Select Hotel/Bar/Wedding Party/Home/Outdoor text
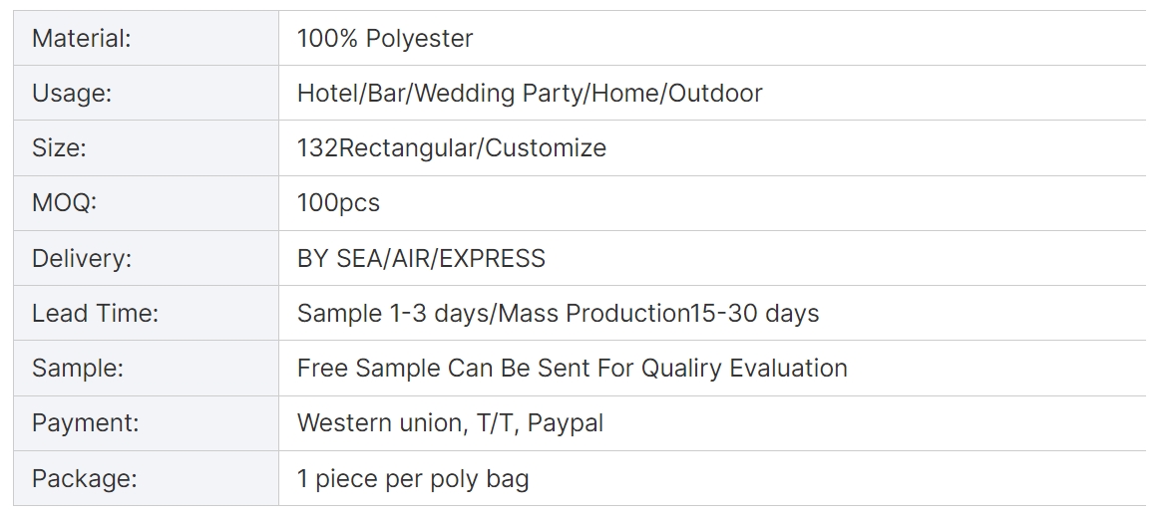The width and height of the screenshot is (1173, 516). 530,94
